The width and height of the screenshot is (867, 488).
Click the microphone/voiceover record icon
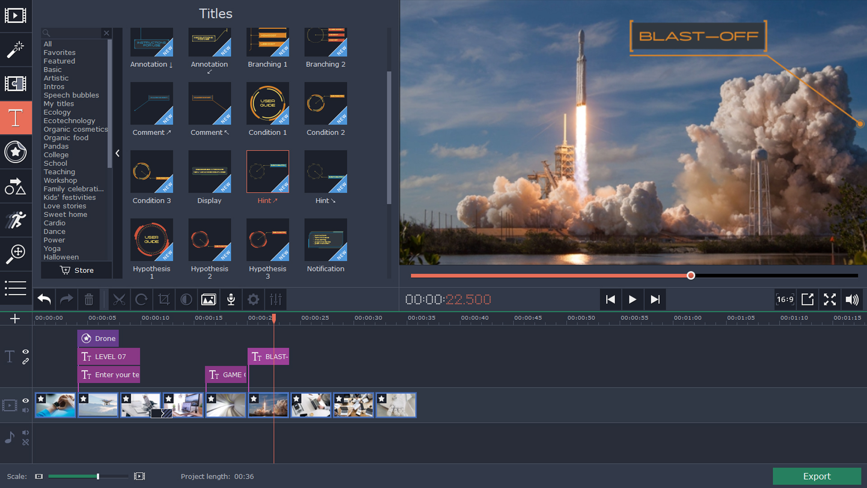point(231,300)
